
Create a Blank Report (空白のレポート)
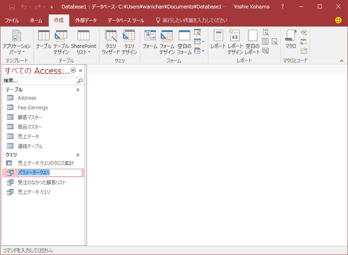253,42
